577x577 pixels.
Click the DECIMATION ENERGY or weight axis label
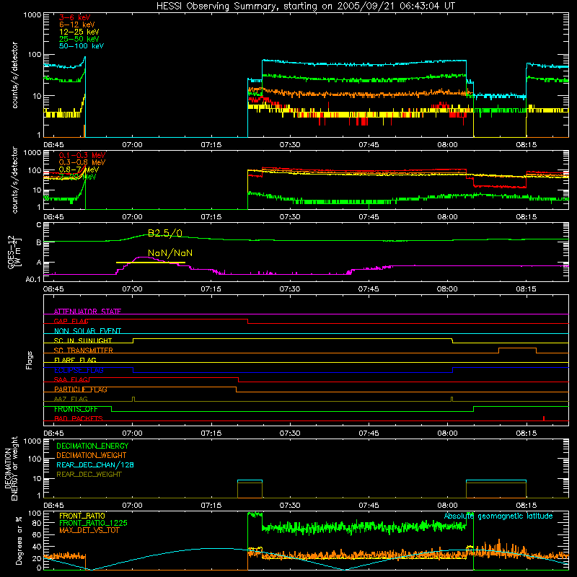pos(11,468)
